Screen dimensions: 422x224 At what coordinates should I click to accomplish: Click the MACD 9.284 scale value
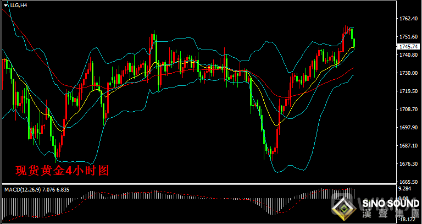405,188
